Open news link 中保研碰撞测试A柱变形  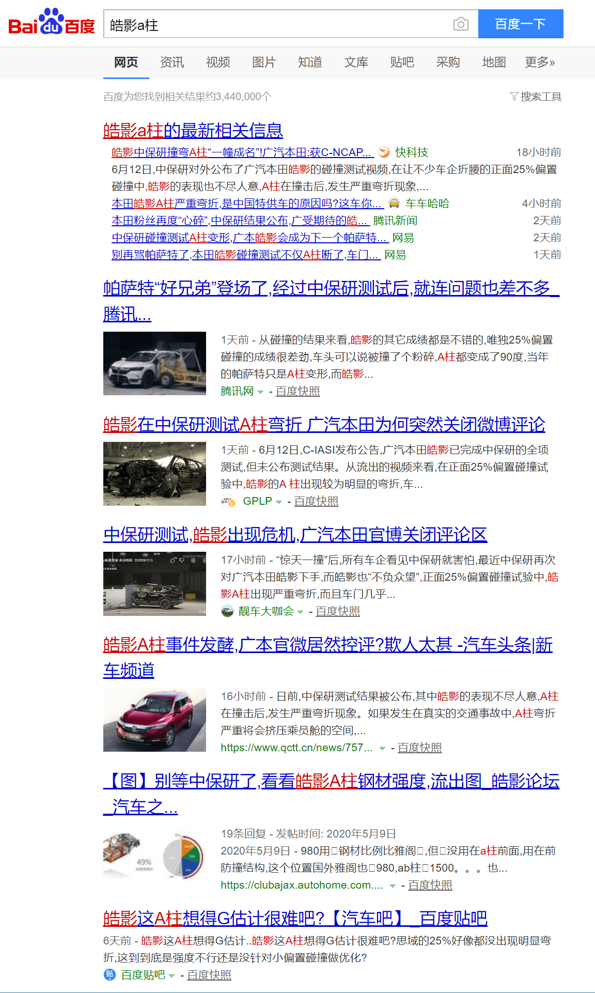(x=250, y=238)
